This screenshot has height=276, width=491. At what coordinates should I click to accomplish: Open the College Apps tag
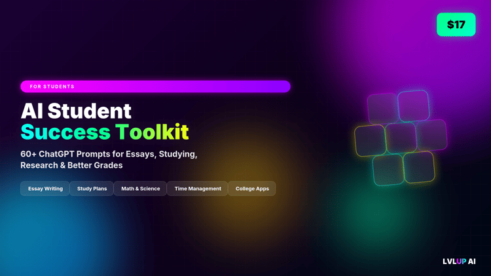[252, 189]
